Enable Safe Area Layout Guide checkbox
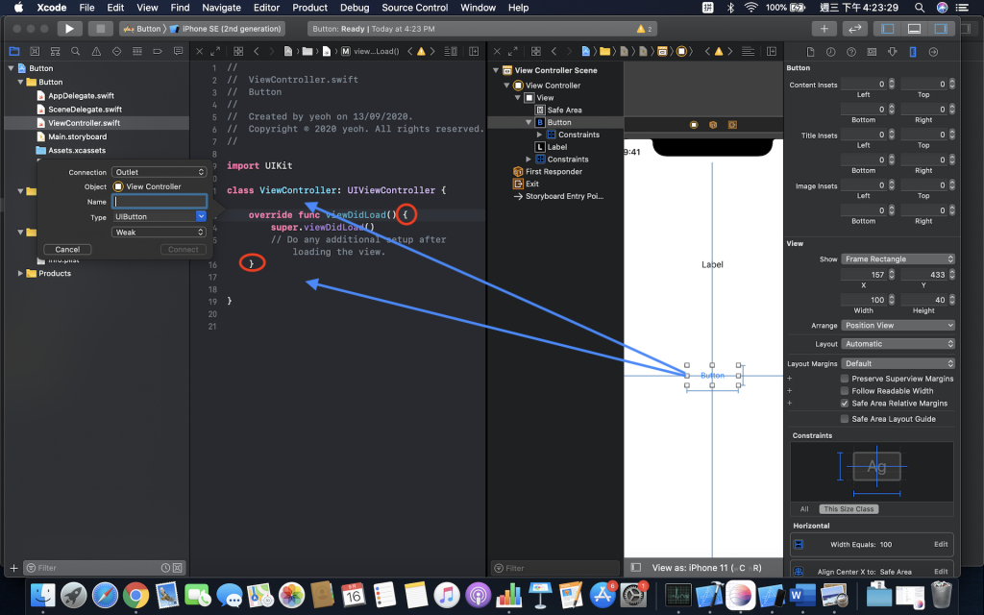 [845, 419]
